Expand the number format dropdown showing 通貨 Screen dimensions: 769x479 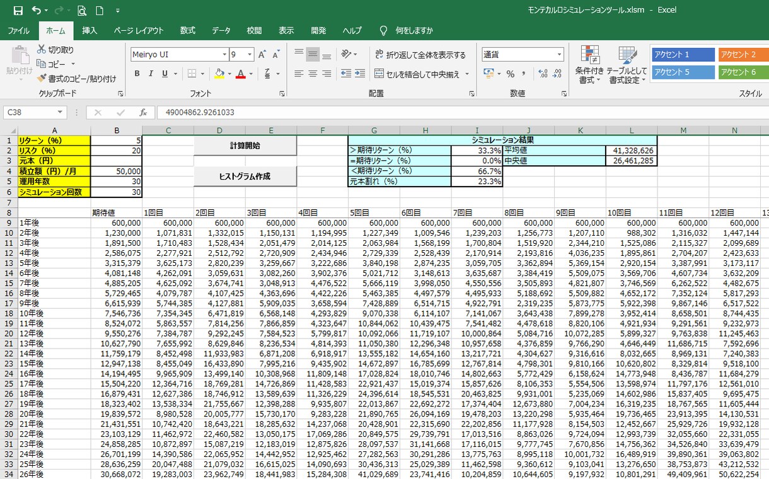[x=558, y=55]
